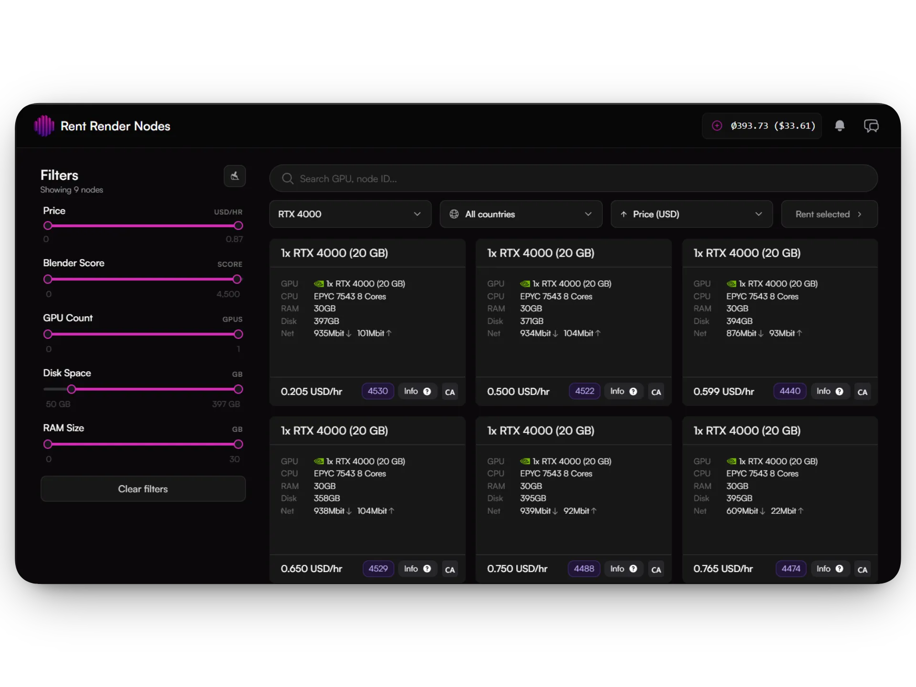Image resolution: width=916 pixels, height=687 pixels.
Task: Click the Price slider maximum handle
Action: tap(239, 226)
